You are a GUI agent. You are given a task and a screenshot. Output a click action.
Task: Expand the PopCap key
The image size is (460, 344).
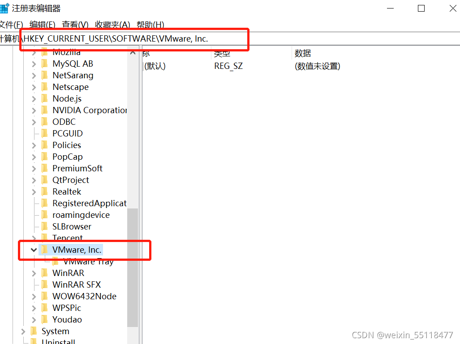click(x=34, y=157)
